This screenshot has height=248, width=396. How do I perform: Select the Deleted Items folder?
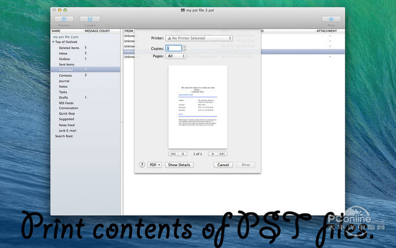69,48
